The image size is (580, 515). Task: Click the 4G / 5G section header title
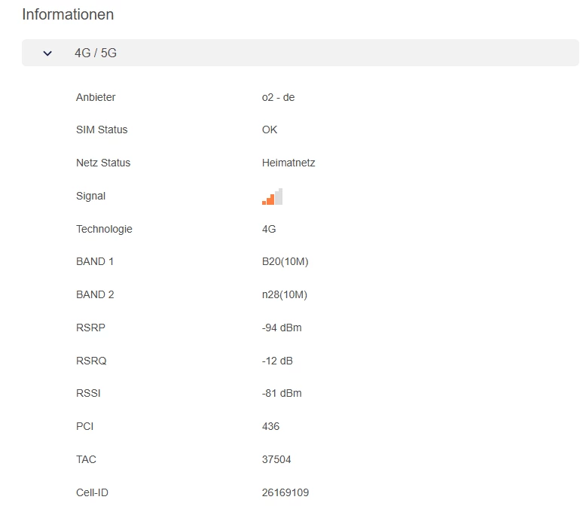[x=96, y=53]
